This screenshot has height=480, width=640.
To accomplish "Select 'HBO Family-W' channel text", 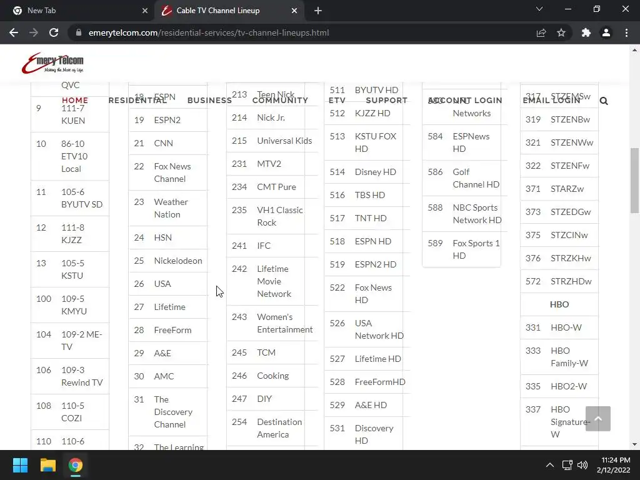I will pyautogui.click(x=569, y=357).
